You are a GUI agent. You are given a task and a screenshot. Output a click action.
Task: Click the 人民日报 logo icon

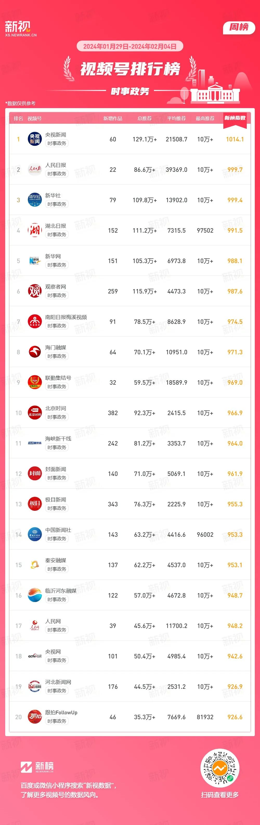35,169
